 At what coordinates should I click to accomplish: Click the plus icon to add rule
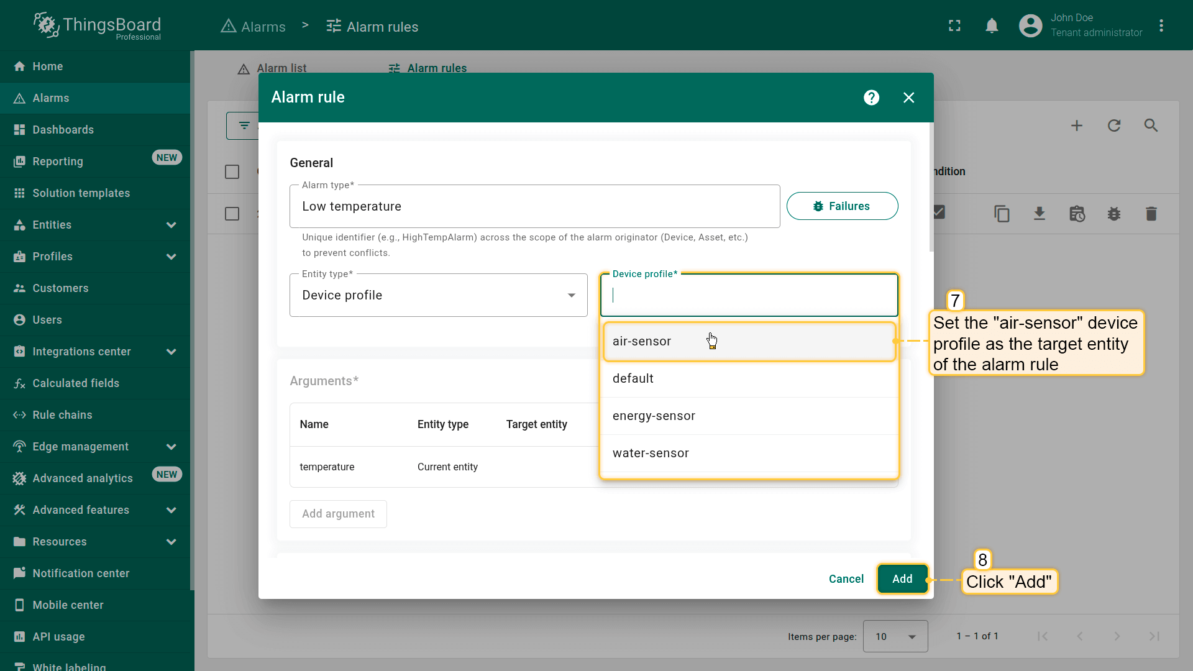(x=1077, y=126)
